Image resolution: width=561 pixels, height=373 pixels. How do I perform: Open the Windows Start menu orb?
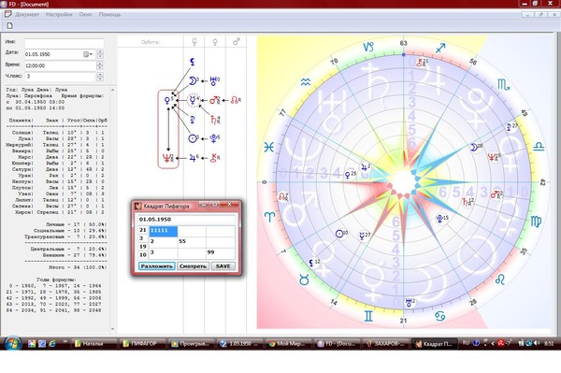12,344
